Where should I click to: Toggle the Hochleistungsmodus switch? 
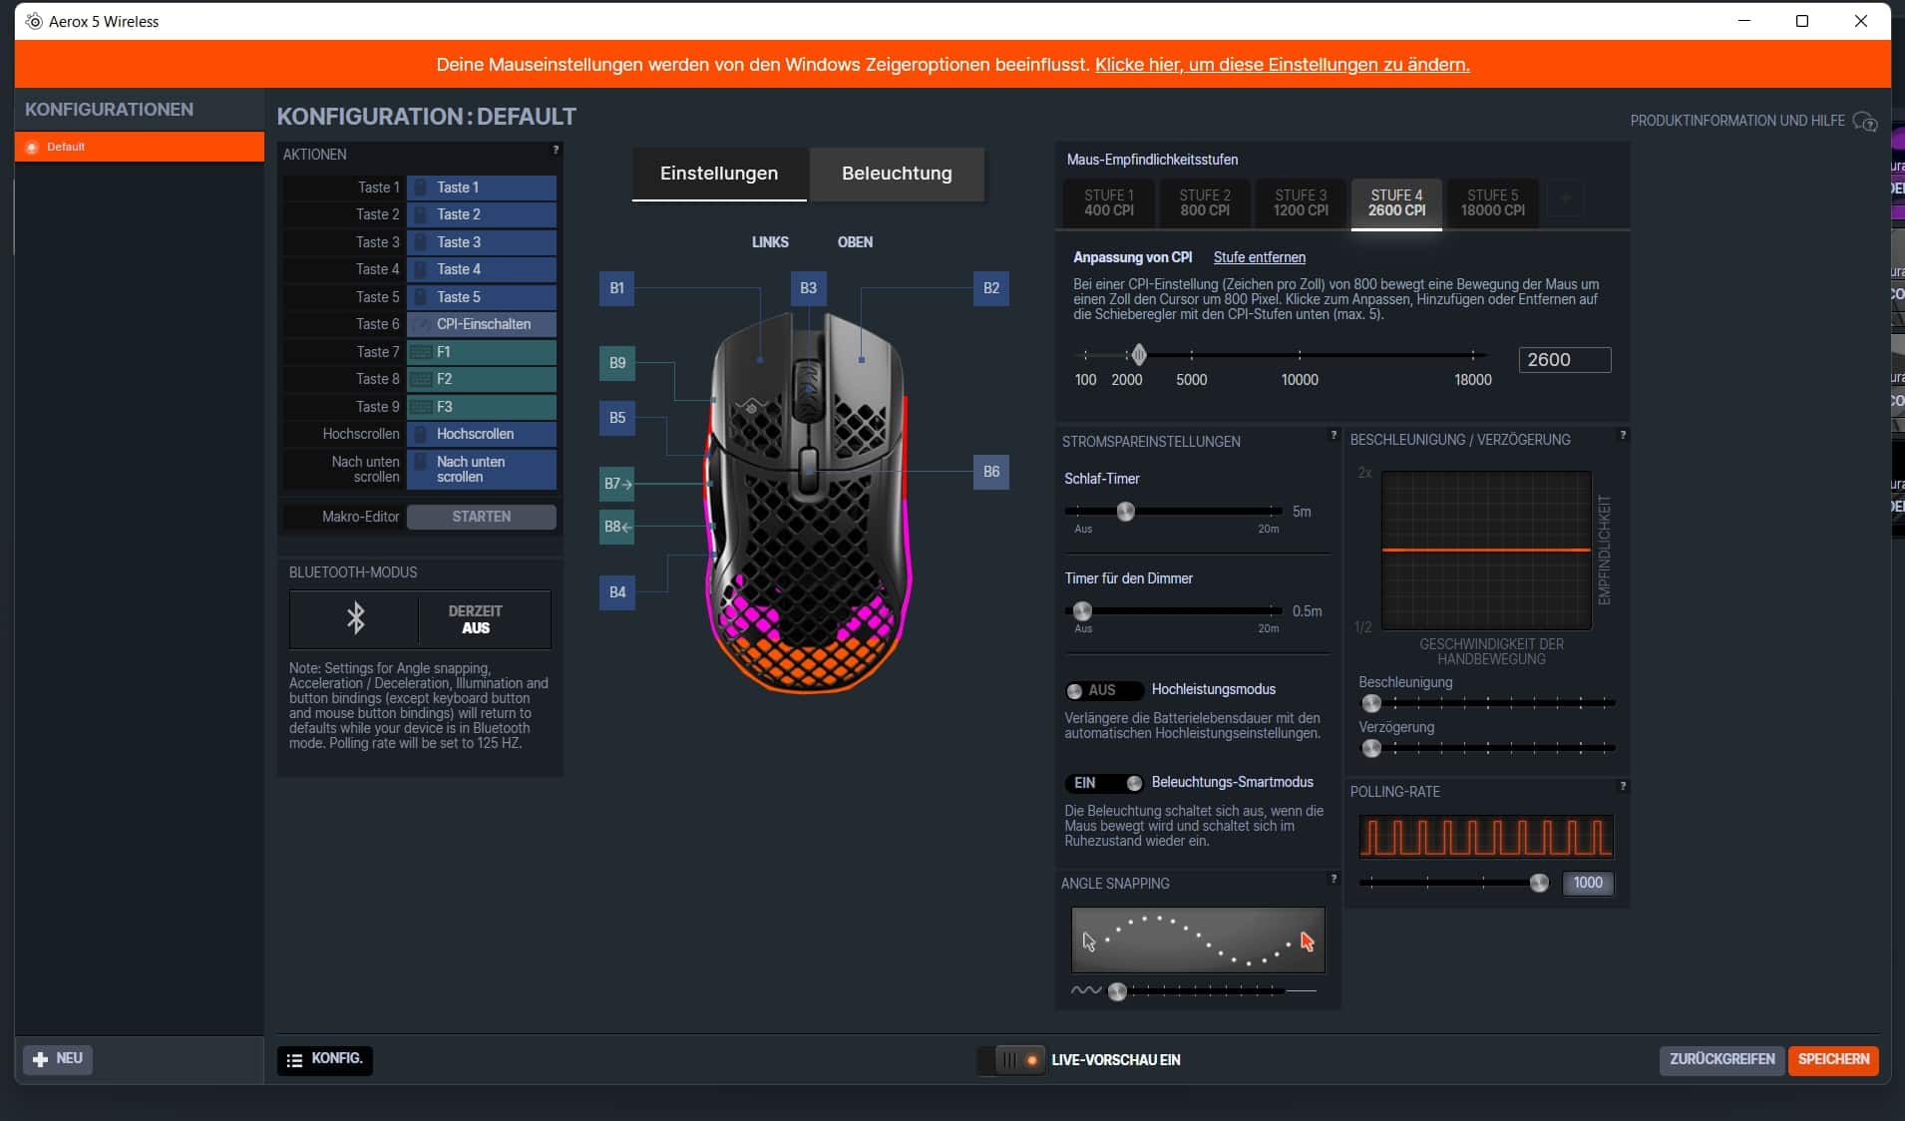tap(1102, 690)
